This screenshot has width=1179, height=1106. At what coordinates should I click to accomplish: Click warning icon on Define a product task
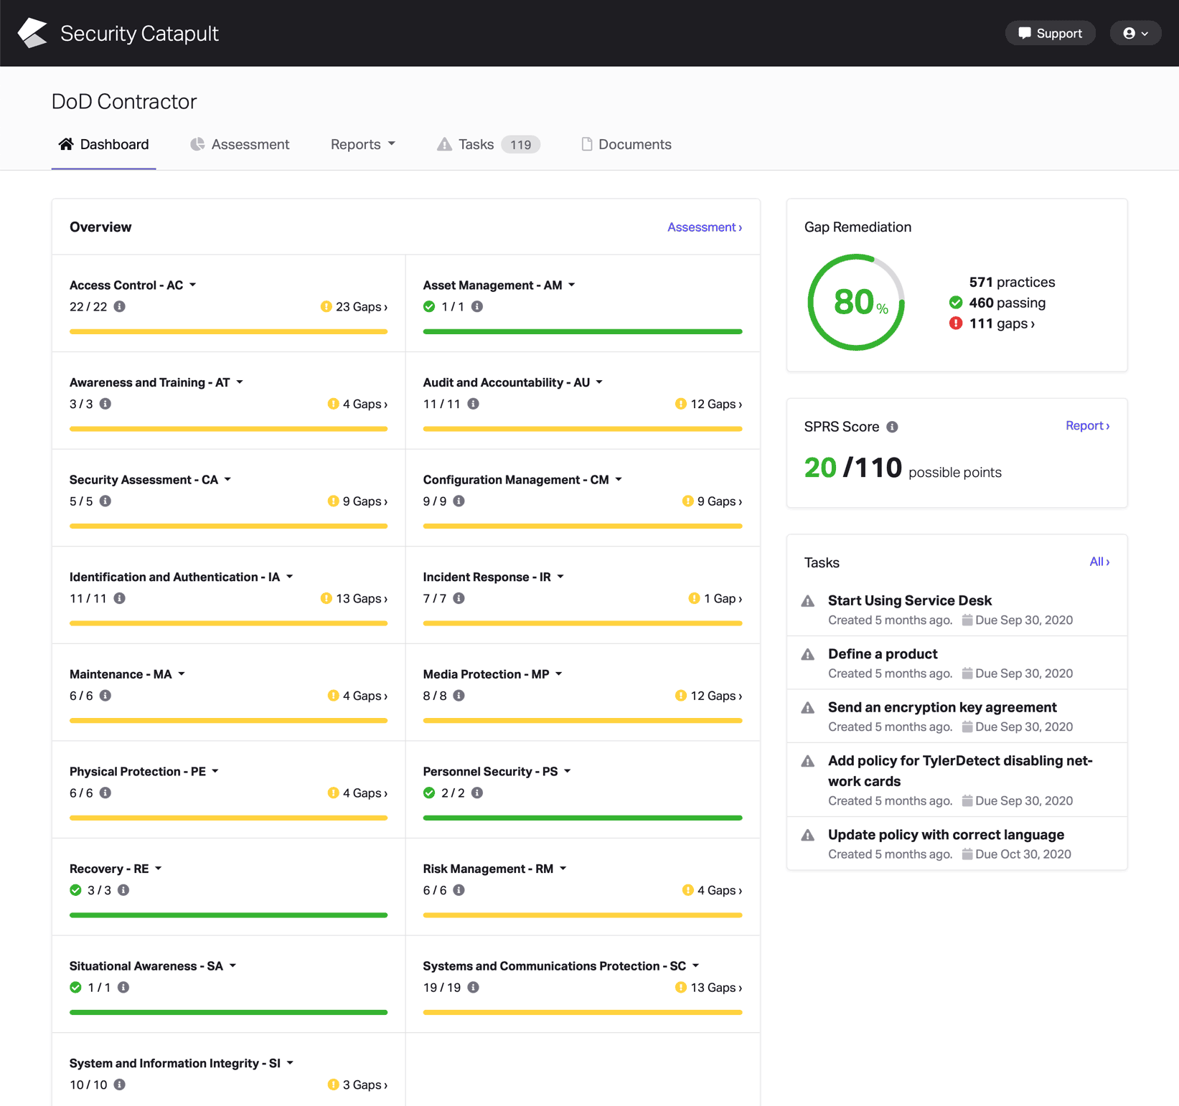click(x=808, y=654)
